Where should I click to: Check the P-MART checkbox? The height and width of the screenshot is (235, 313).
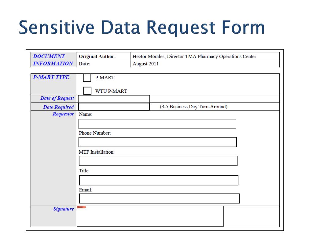(87, 78)
